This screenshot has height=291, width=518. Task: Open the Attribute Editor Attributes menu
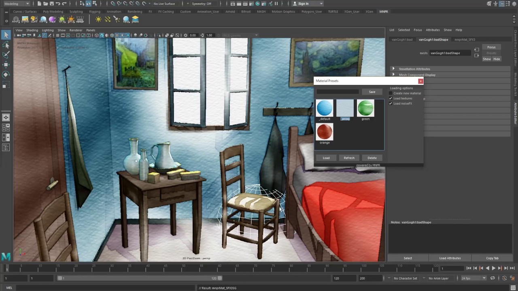tap(433, 30)
